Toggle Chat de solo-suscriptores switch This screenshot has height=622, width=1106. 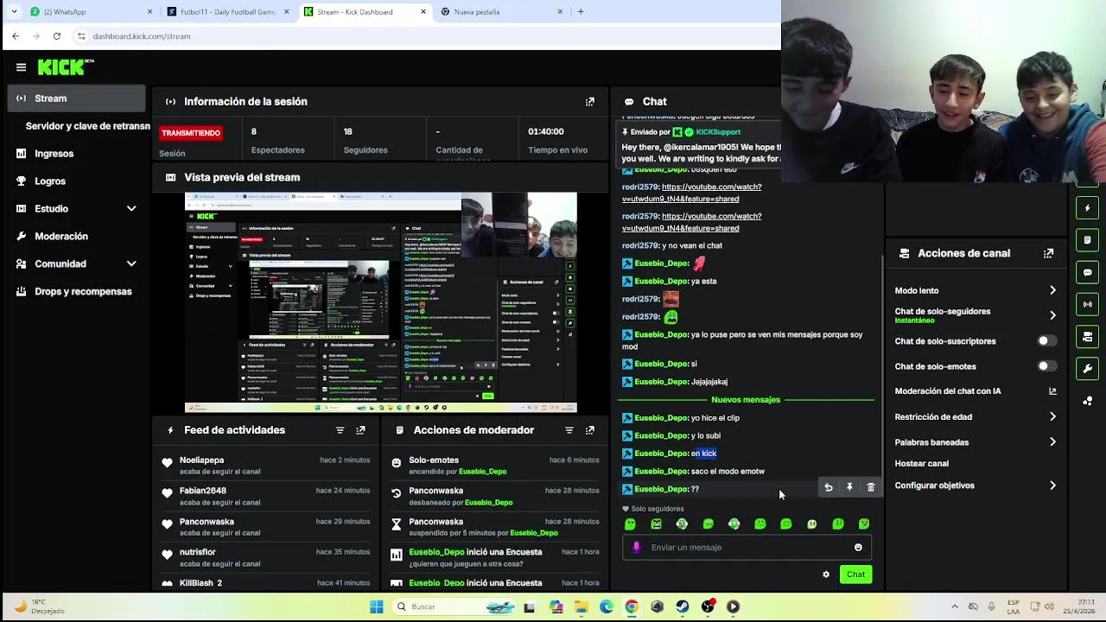(1046, 341)
